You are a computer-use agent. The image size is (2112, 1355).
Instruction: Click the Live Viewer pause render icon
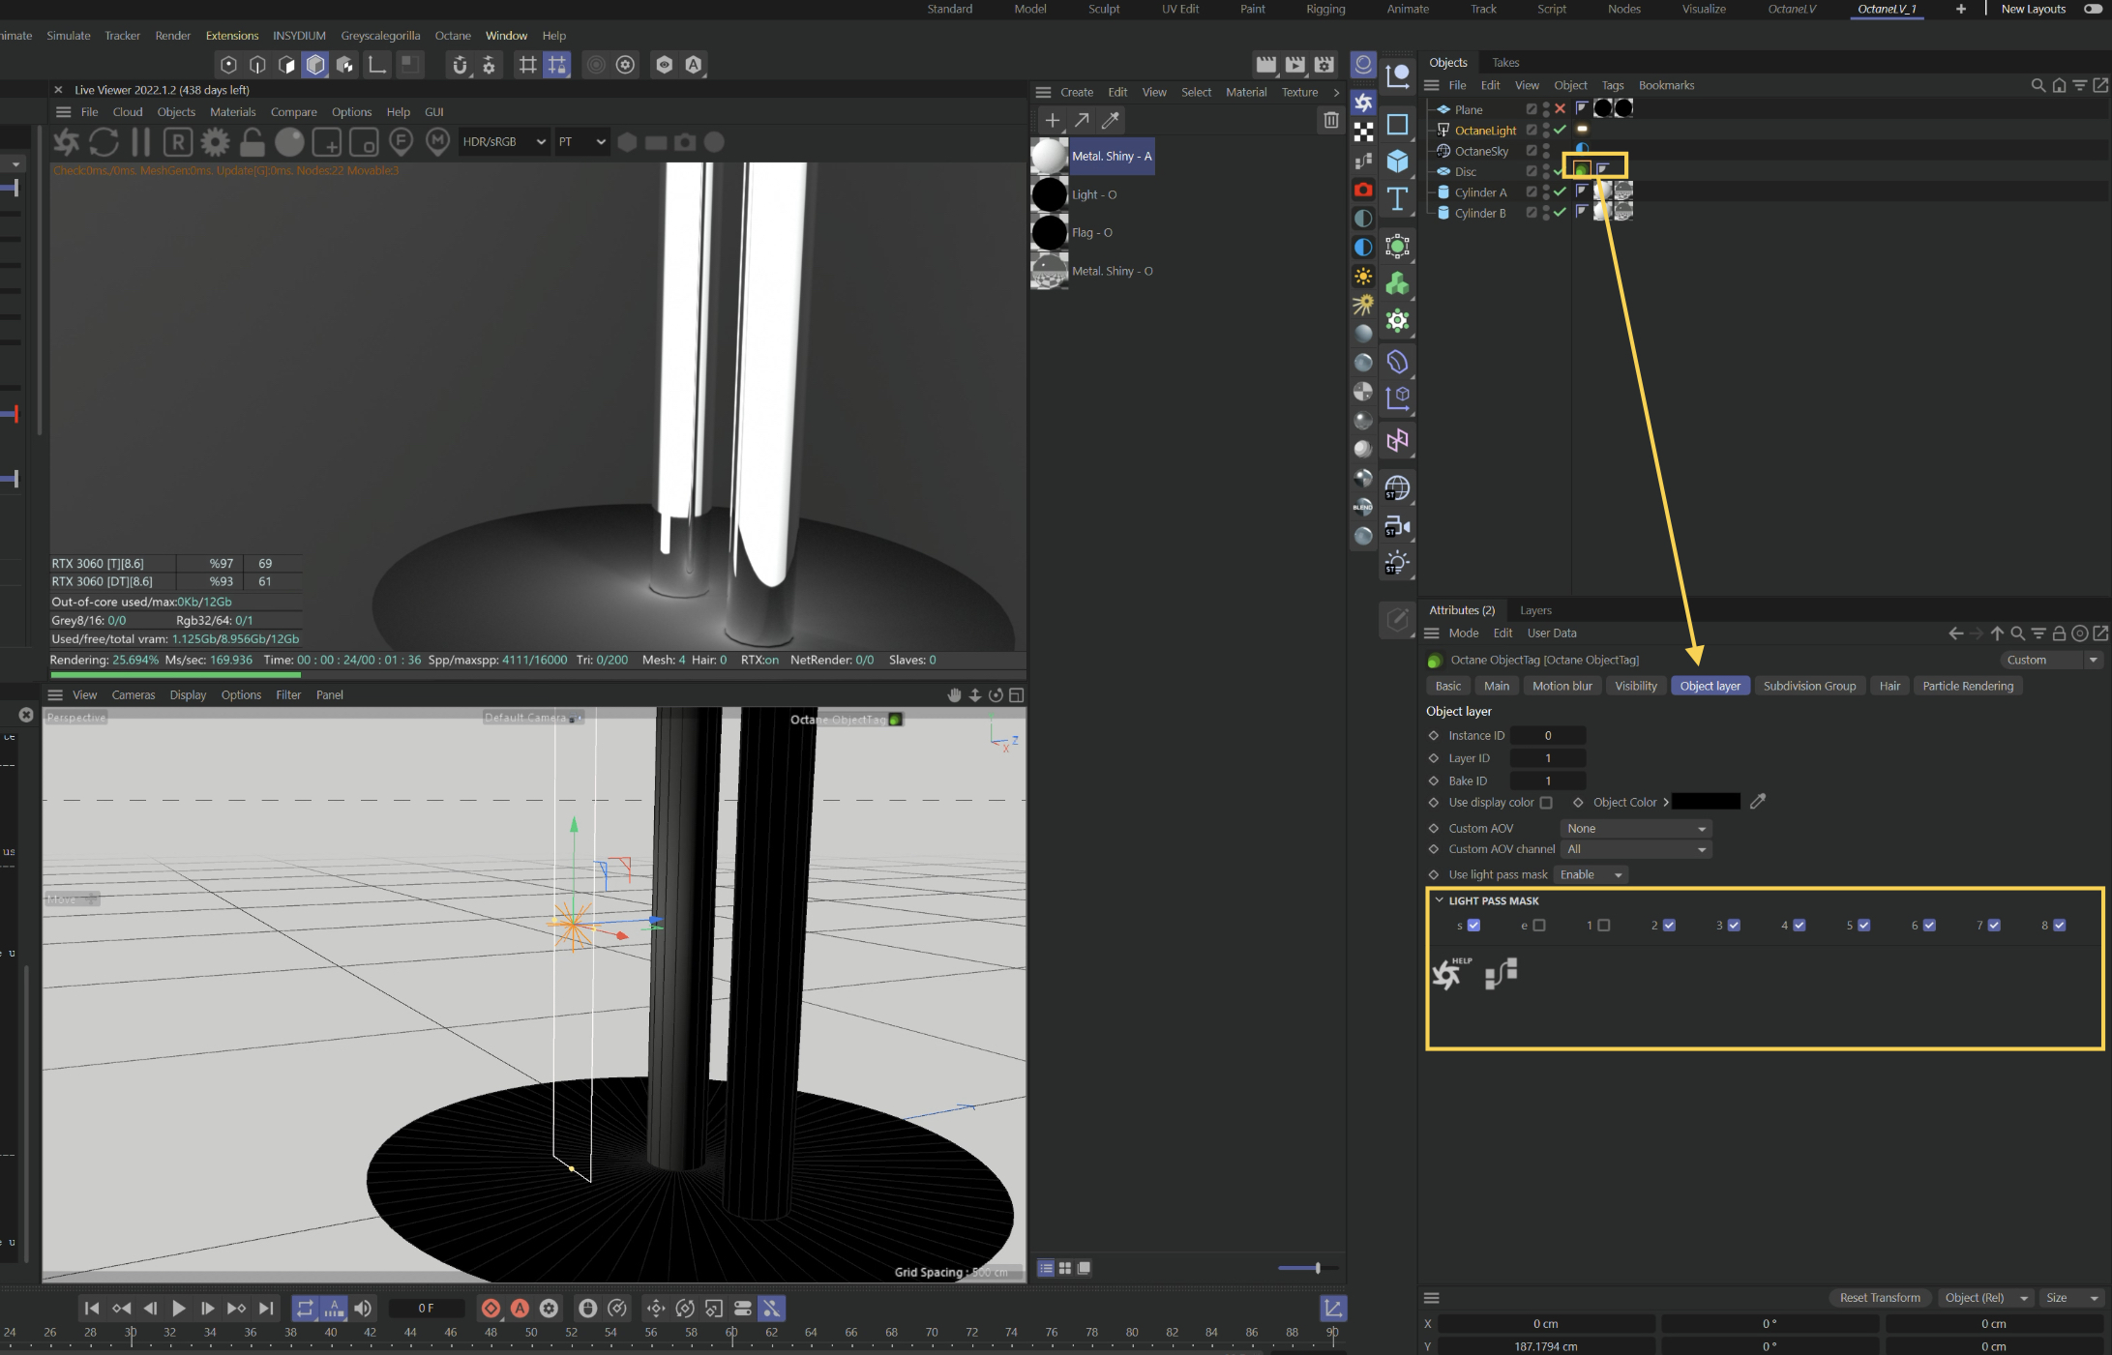click(141, 142)
